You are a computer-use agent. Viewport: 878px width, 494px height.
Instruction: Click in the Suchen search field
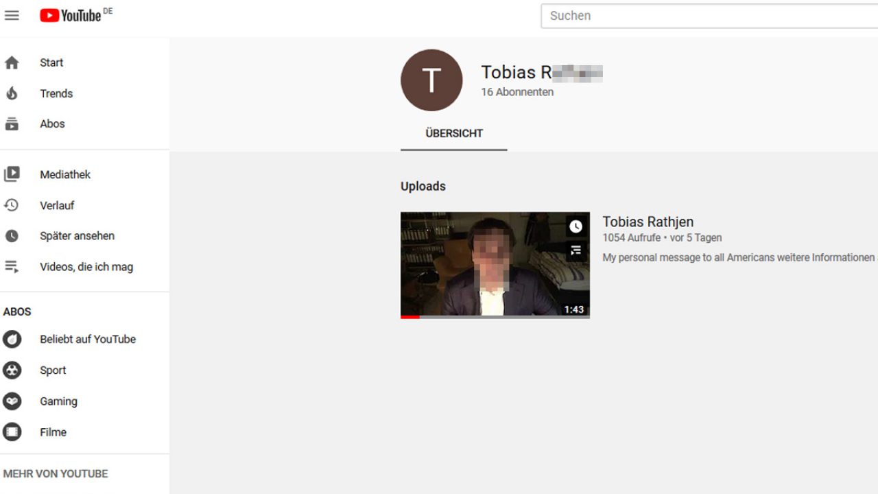click(707, 16)
